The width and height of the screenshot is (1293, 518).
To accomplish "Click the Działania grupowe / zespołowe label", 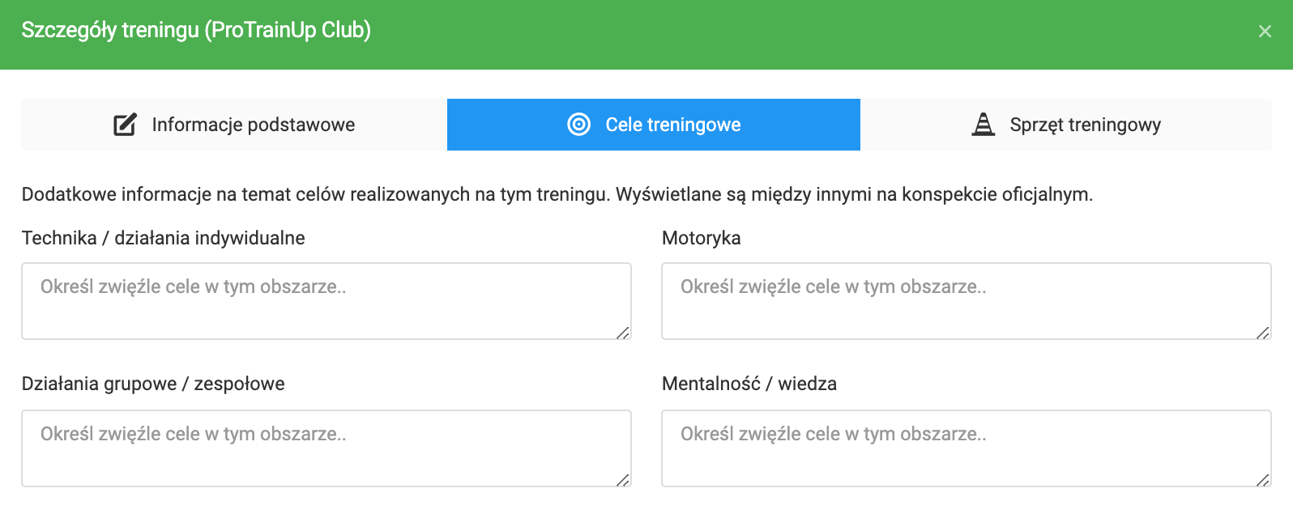I will pos(153,384).
